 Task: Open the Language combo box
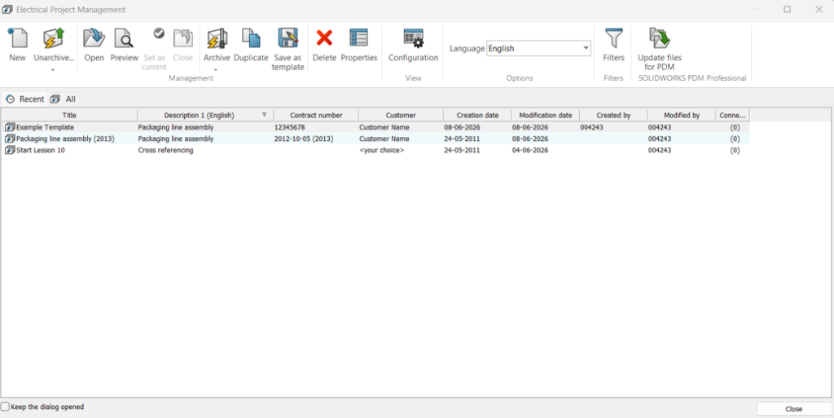pyautogui.click(x=539, y=48)
